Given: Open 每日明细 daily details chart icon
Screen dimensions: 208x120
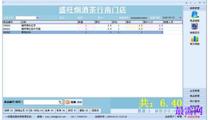Looking at the screenshot, I should click(195, 39).
